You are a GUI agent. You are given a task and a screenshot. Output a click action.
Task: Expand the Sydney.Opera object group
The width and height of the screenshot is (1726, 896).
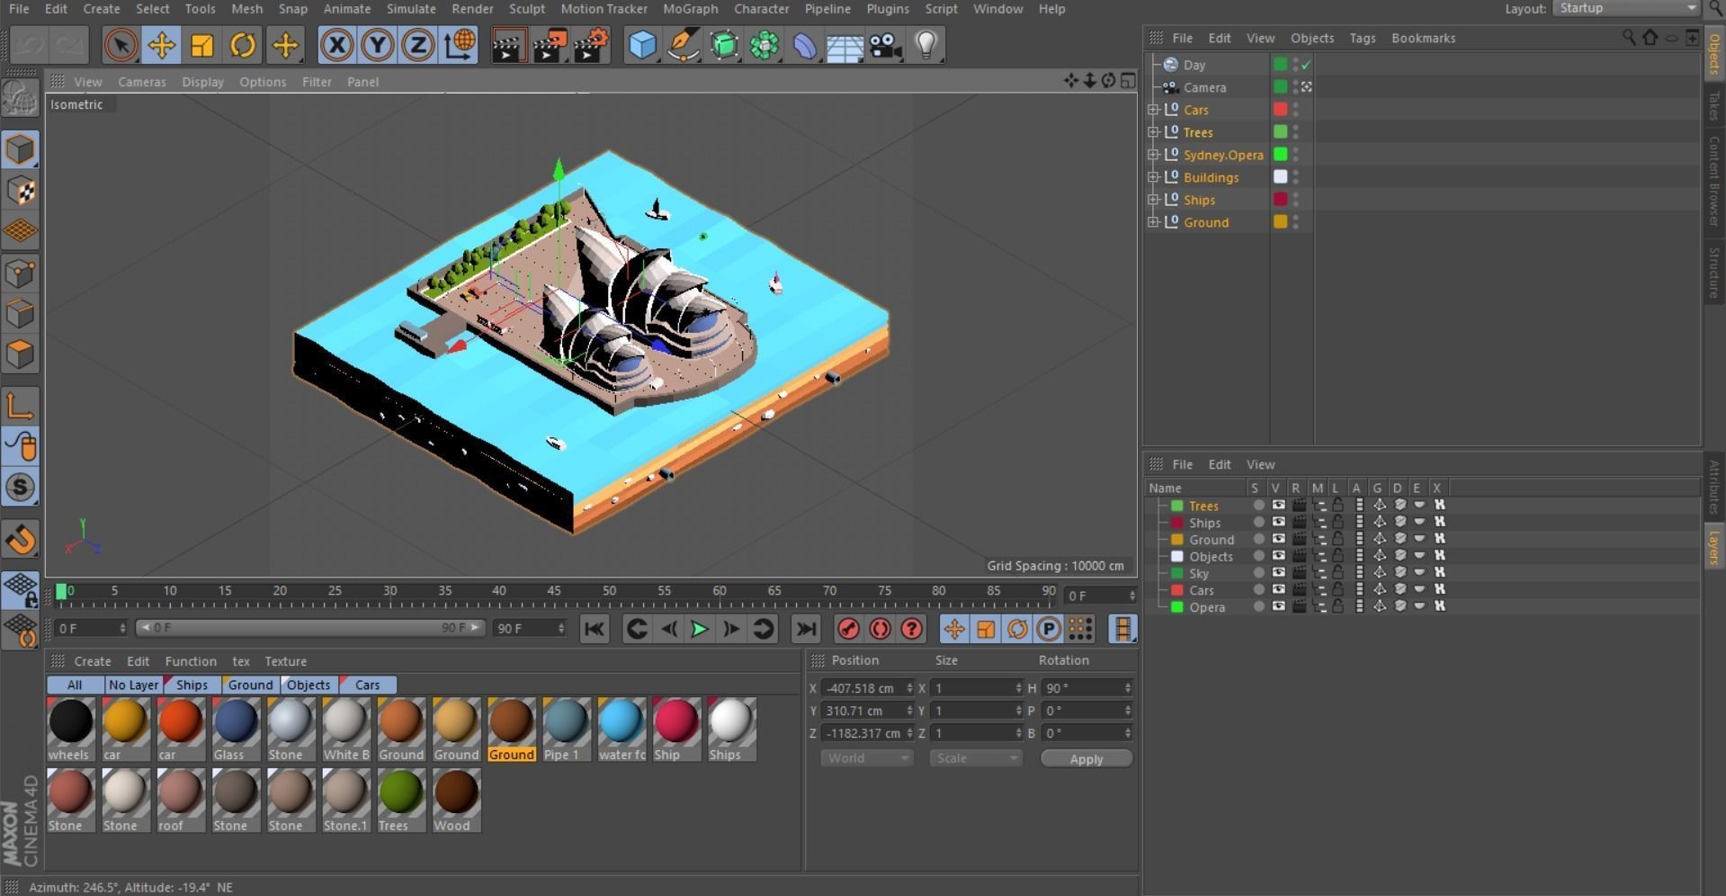pyautogui.click(x=1153, y=155)
